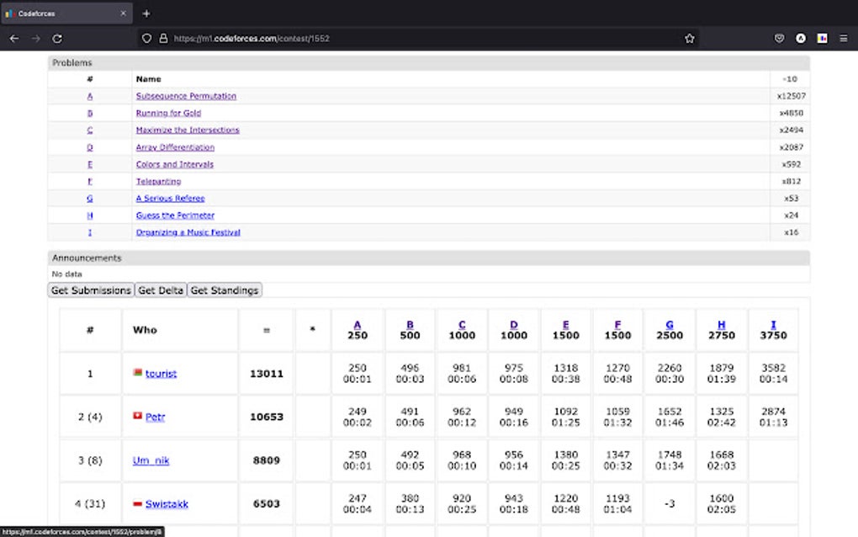
Task: Open a new tab with the plus button
Action: click(146, 13)
